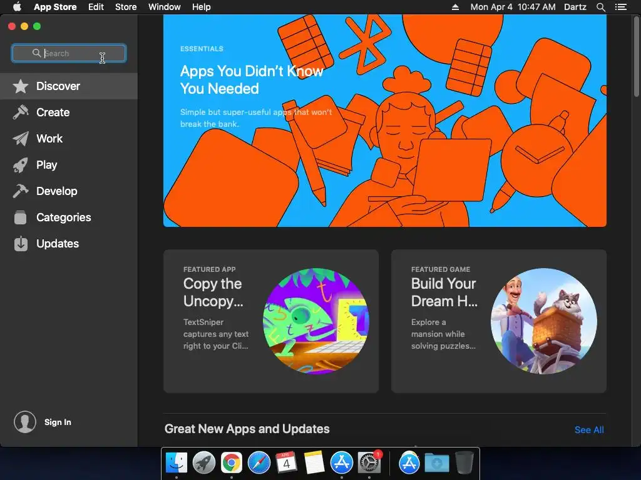Click See All for Great New Apps
641x480 pixels.
[589, 430]
